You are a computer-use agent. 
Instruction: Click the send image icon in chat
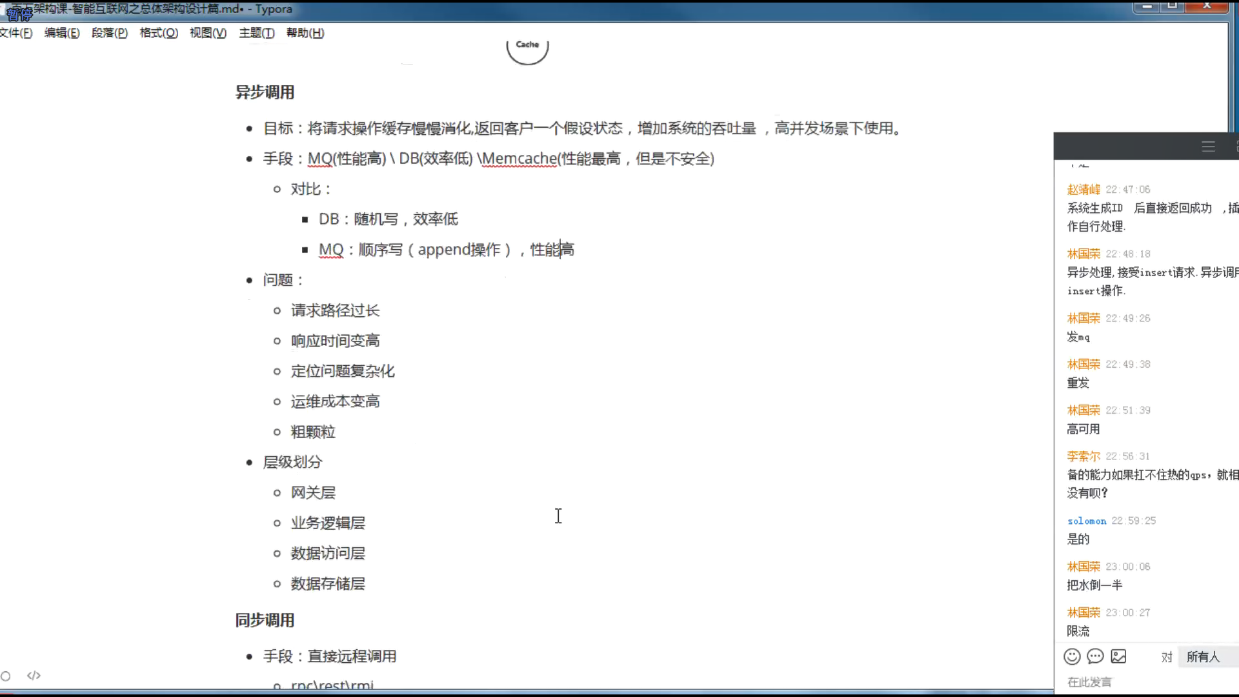coord(1118,656)
